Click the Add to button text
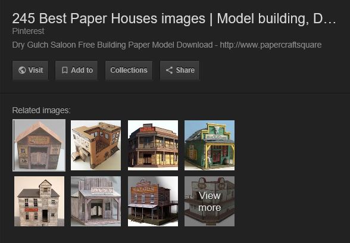This screenshot has height=243, width=350. [x=82, y=70]
